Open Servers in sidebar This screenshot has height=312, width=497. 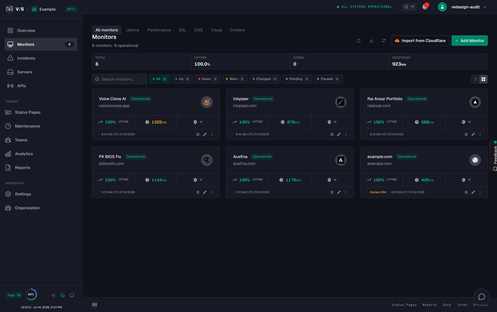pyautogui.click(x=41, y=72)
